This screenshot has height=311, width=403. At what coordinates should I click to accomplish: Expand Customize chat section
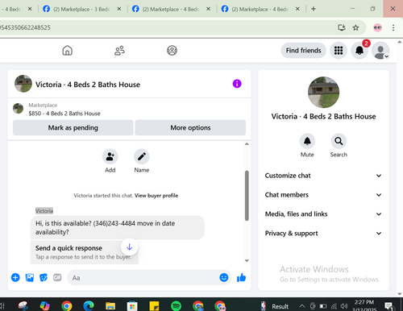323,176
